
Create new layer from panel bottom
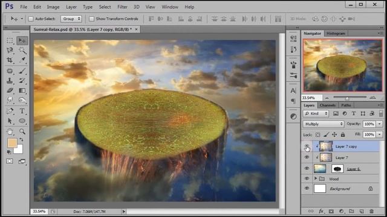[x=362, y=211]
